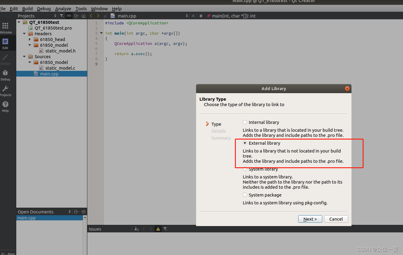Click Next in the Add Library dialog
403x255 pixels.
310,219
